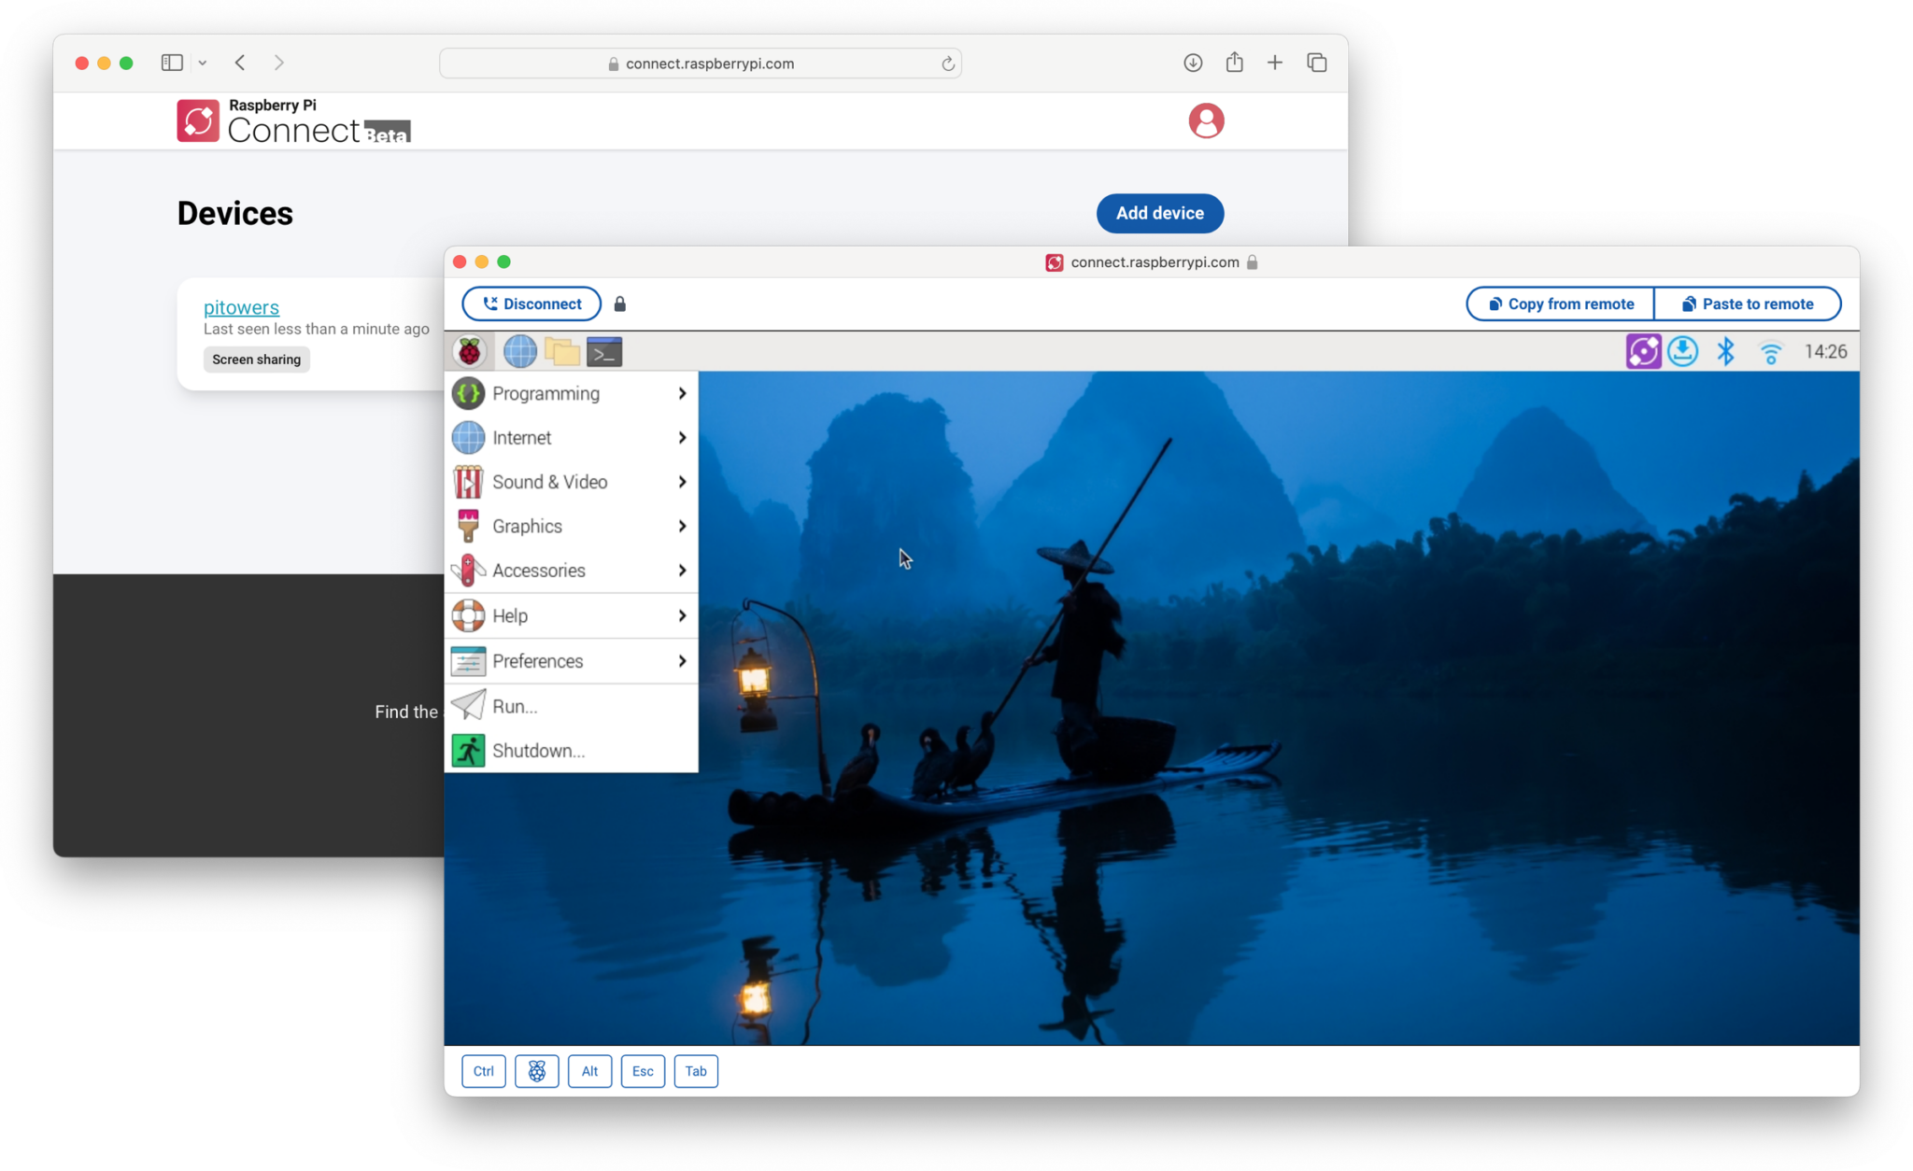Screen dimensions: 1913x1171
Task: Launch the web browser from the remote taskbar
Action: (519, 350)
